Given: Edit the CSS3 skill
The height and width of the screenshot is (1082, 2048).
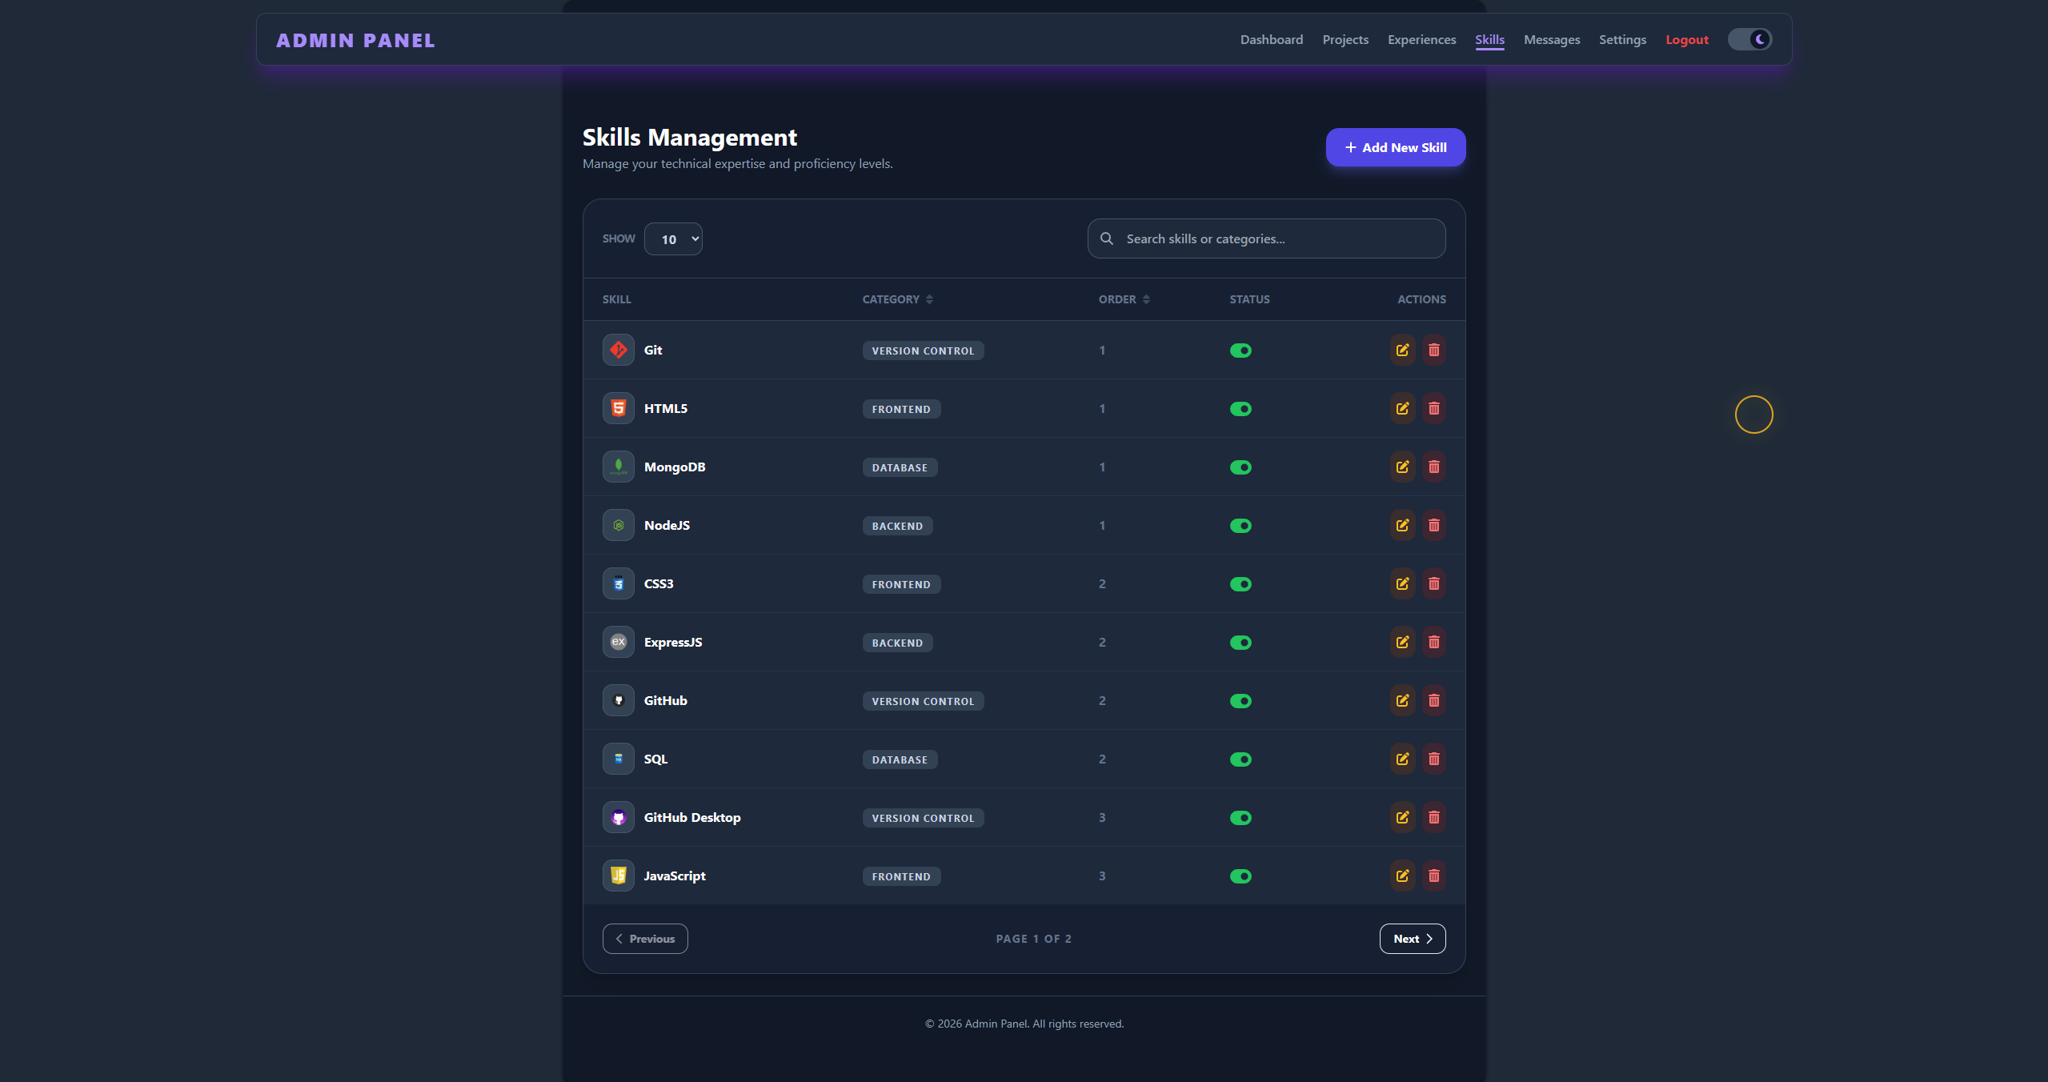Looking at the screenshot, I should [x=1402, y=583].
